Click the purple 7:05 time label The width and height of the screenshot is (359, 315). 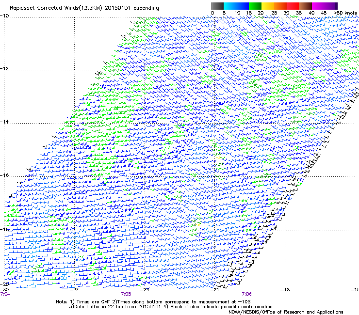(x=126, y=294)
